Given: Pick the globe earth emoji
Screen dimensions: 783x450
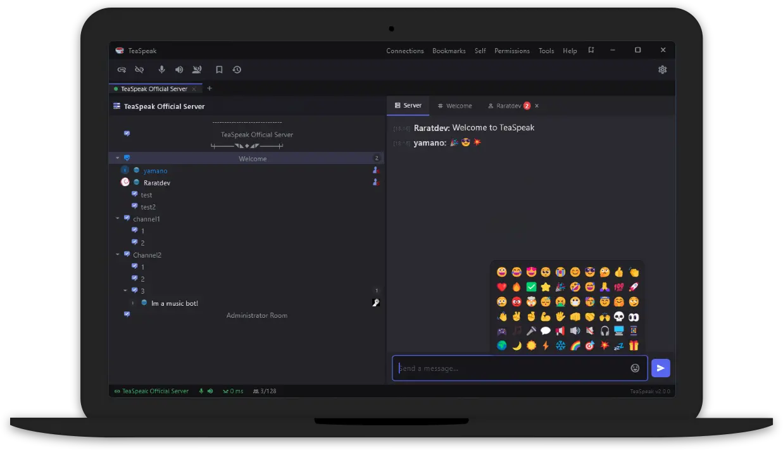Looking at the screenshot, I should [x=502, y=346].
